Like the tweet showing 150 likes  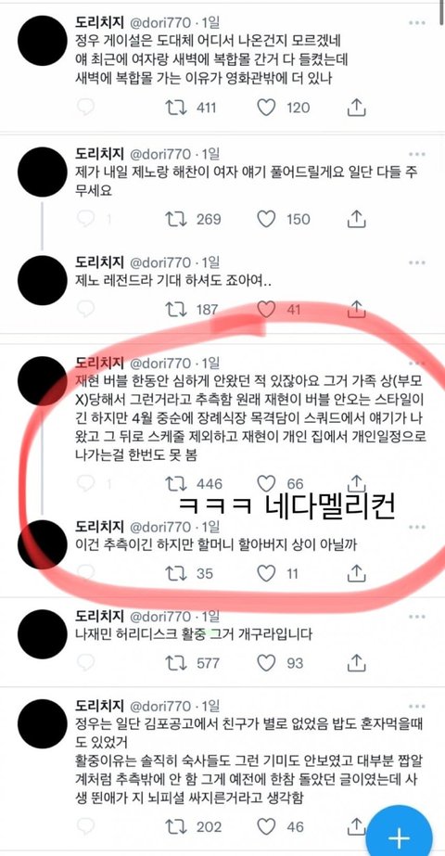point(266,220)
